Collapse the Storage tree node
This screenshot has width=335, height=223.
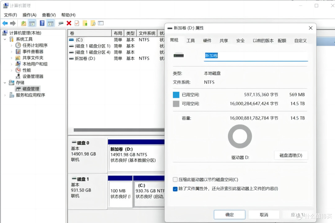click(x=5, y=83)
